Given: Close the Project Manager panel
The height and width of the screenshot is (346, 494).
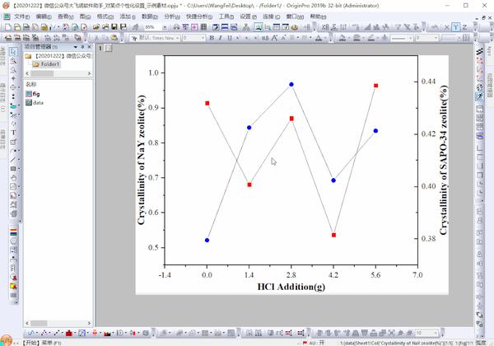Looking at the screenshot, I should 89,47.
